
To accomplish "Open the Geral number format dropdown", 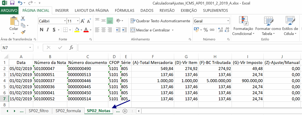I will [228, 21].
